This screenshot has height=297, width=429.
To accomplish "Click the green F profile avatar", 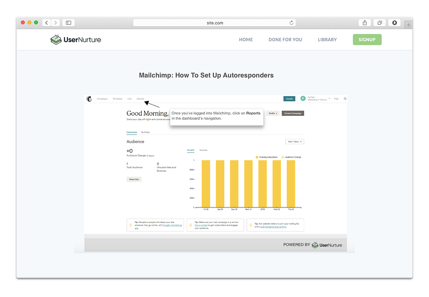I will (x=303, y=99).
